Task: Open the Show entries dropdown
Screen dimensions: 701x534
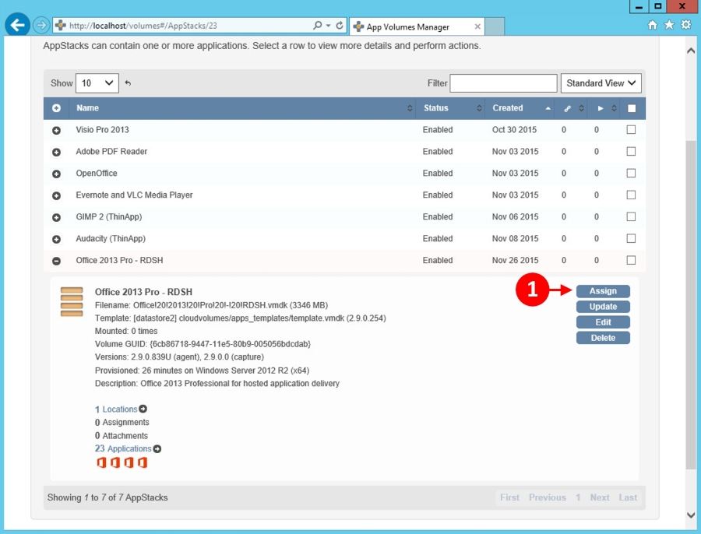Action: click(x=97, y=83)
